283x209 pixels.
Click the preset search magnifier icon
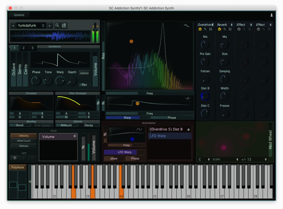click(57, 25)
